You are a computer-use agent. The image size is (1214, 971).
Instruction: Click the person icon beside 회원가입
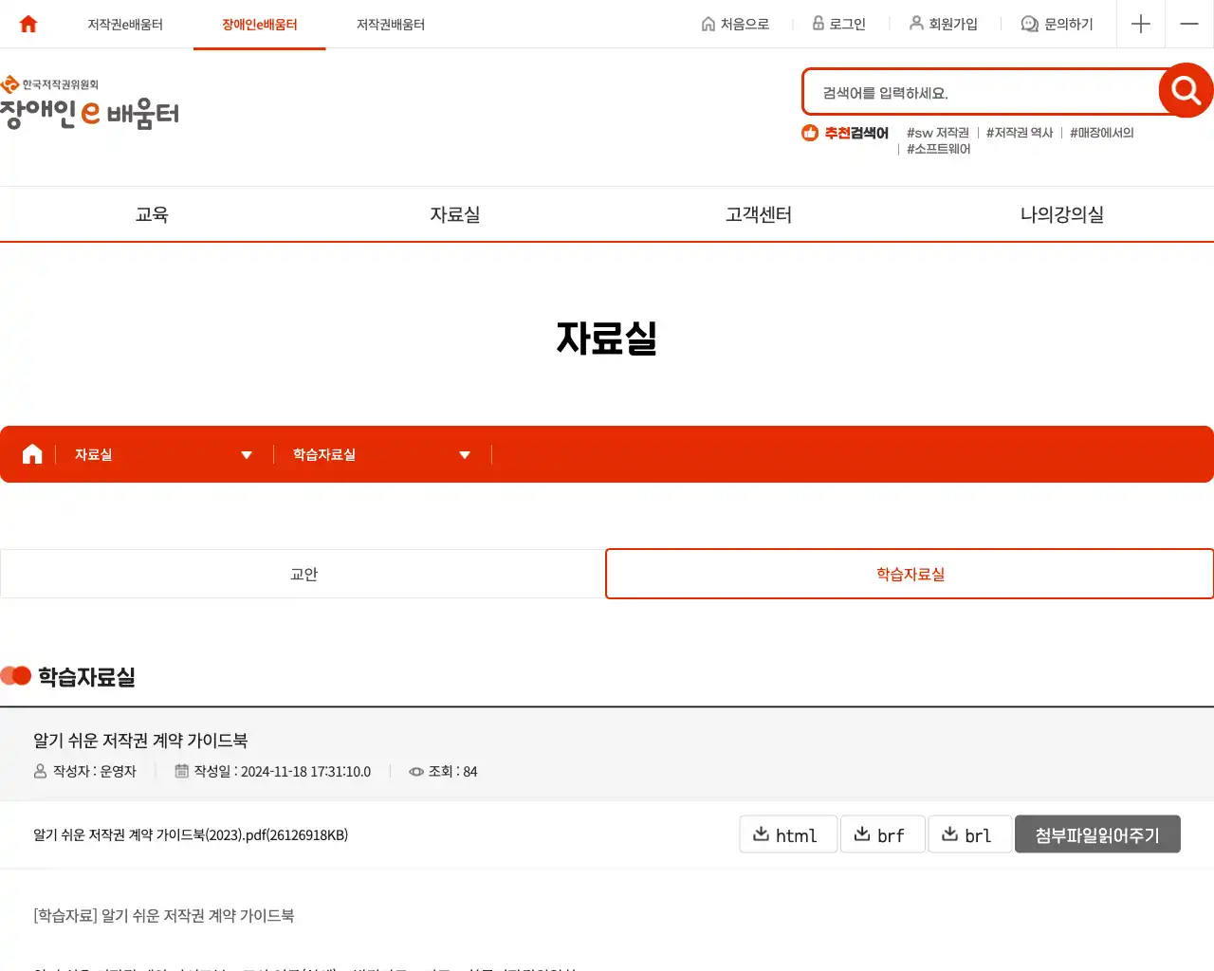click(914, 24)
